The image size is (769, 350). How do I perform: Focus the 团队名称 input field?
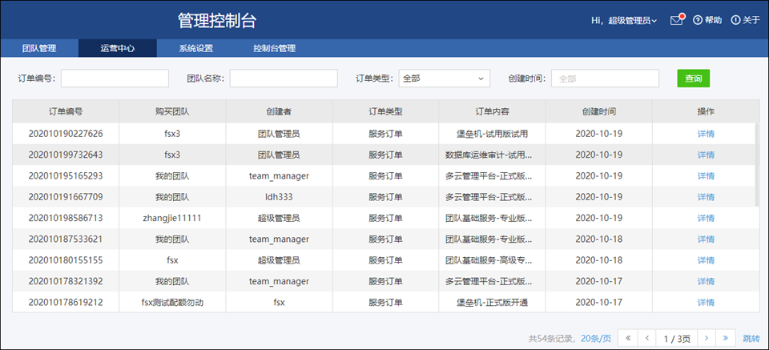coord(284,78)
